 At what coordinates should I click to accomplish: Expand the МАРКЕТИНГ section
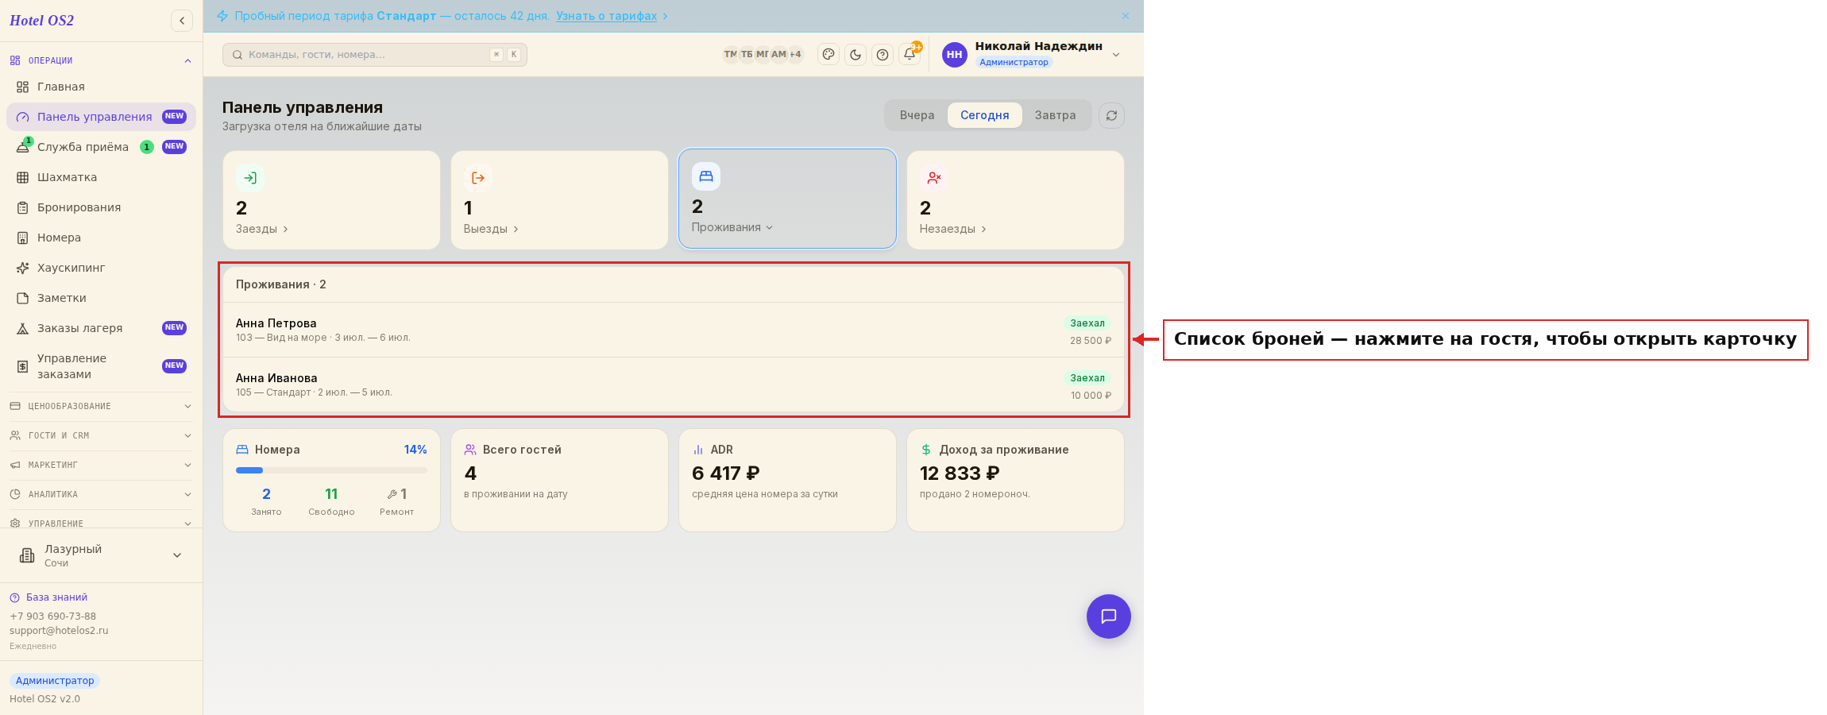click(x=101, y=465)
